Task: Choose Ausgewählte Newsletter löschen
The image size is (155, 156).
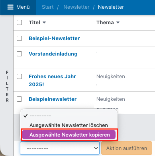Action: click(69, 125)
